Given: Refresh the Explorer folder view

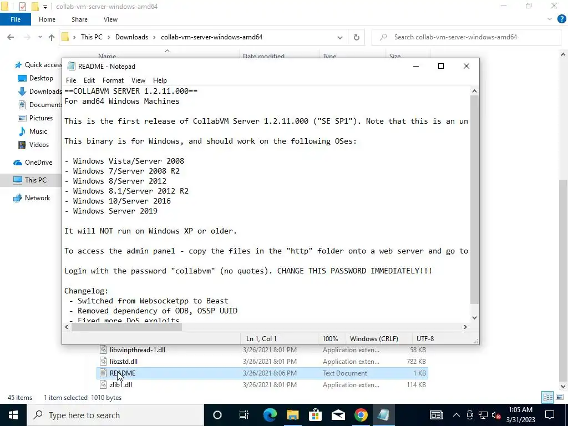Looking at the screenshot, I should click(357, 37).
